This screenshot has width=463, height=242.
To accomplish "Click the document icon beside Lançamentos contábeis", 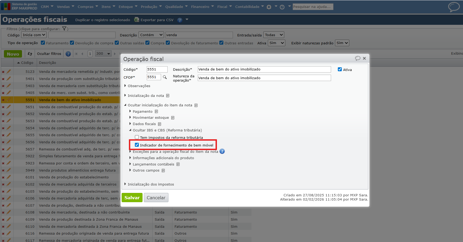I will pyautogui.click(x=178, y=164).
